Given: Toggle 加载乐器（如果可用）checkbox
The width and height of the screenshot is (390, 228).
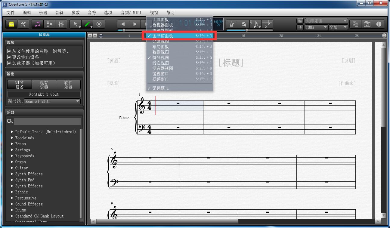Looking at the screenshot, I should pos(9,63).
